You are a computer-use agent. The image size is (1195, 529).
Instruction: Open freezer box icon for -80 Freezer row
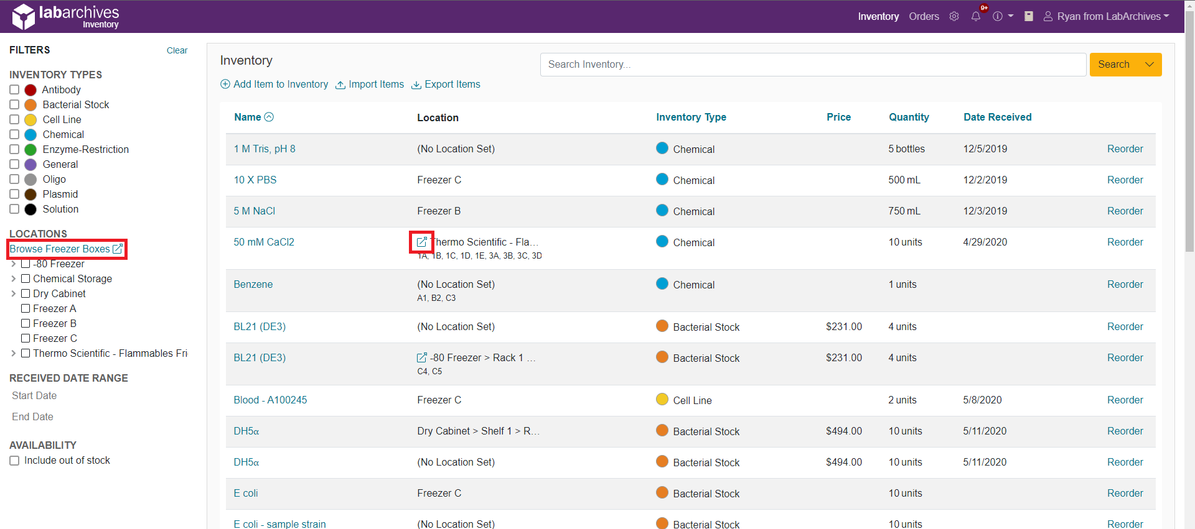tap(421, 357)
